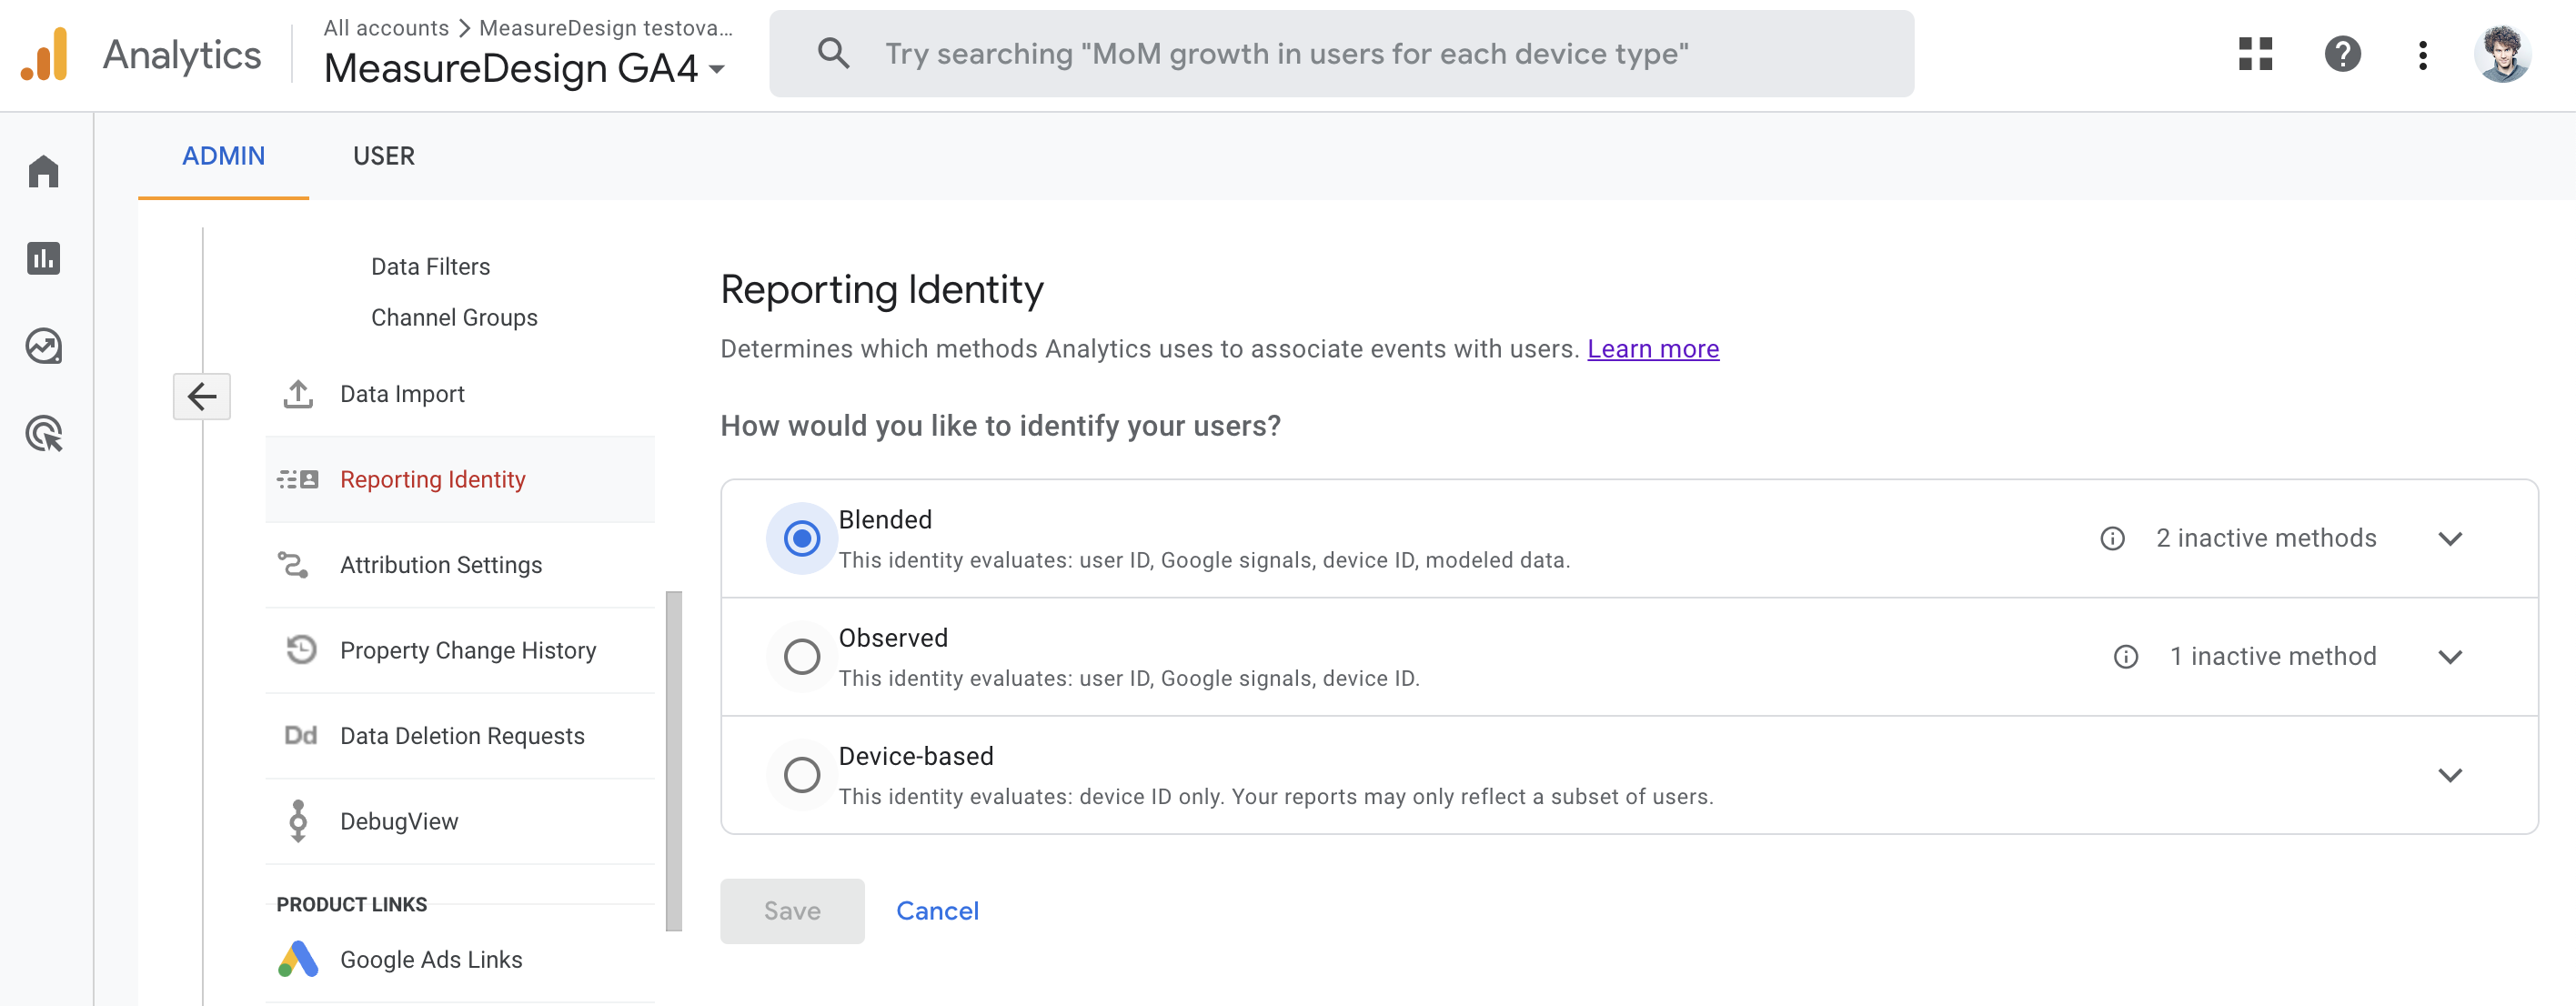Click the search input field
Viewport: 2576px width, 1006px height.
pyautogui.click(x=1340, y=54)
